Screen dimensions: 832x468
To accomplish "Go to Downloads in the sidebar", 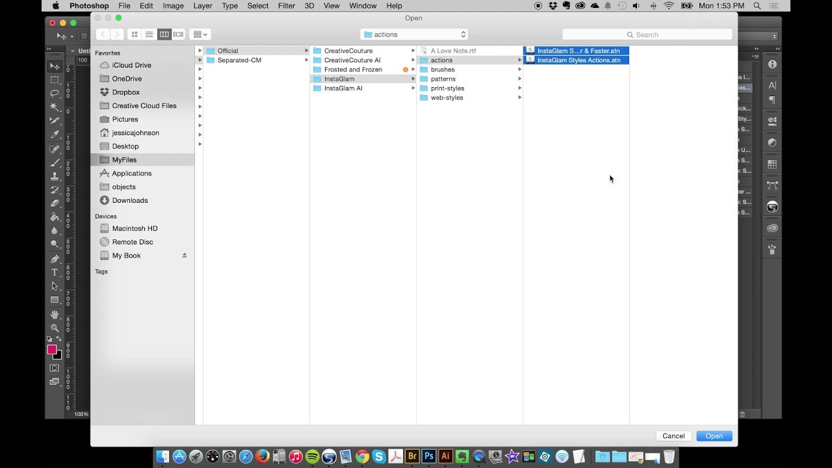I will (x=130, y=200).
